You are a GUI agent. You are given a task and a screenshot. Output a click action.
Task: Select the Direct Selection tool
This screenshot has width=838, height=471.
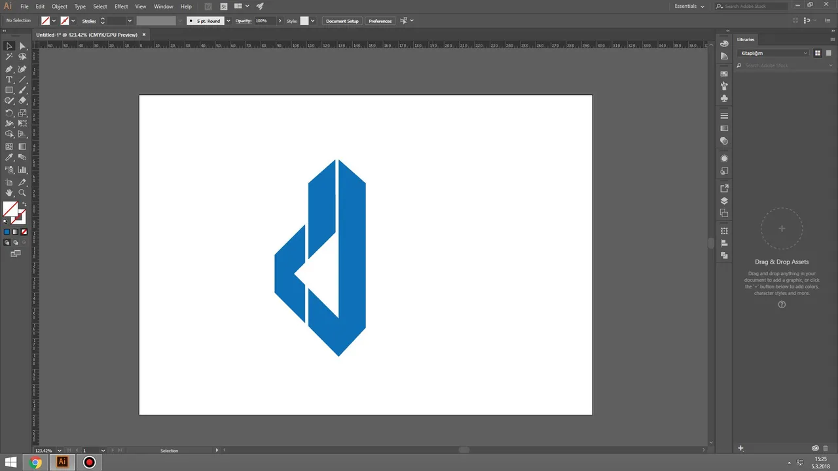click(x=22, y=46)
